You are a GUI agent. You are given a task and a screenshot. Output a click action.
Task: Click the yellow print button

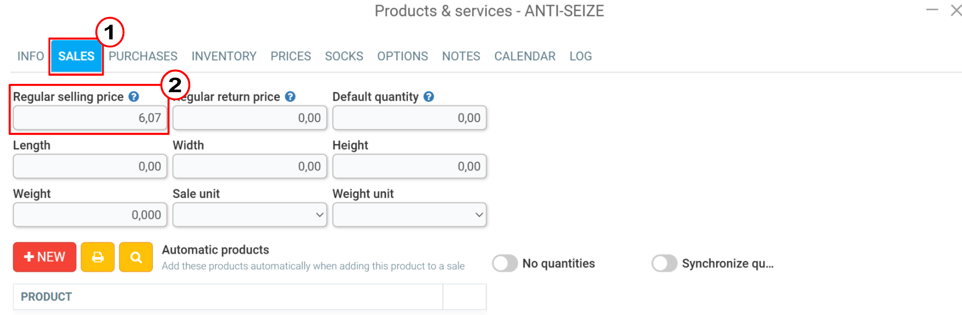pos(98,257)
